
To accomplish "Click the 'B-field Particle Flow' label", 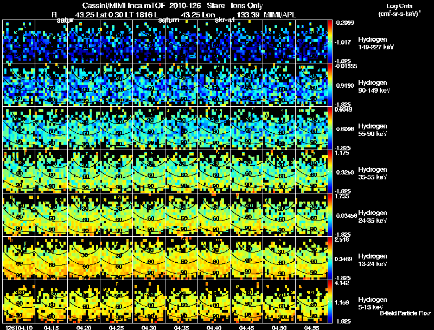I will click(x=405, y=313).
